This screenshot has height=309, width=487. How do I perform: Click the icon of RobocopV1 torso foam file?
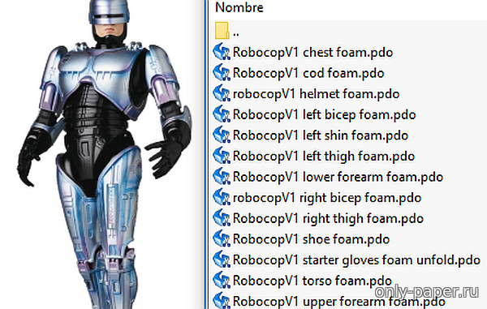point(222,281)
